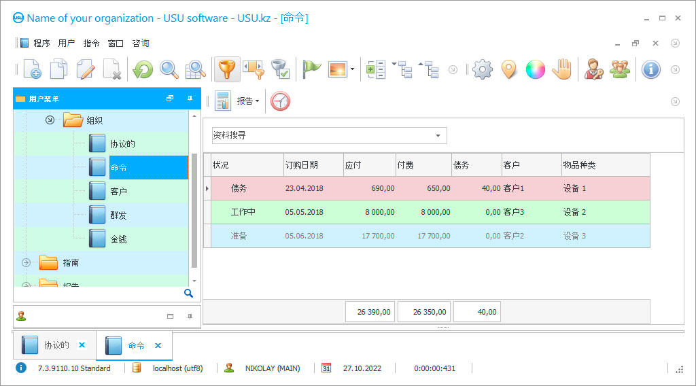Click the add new record icon

point(32,69)
